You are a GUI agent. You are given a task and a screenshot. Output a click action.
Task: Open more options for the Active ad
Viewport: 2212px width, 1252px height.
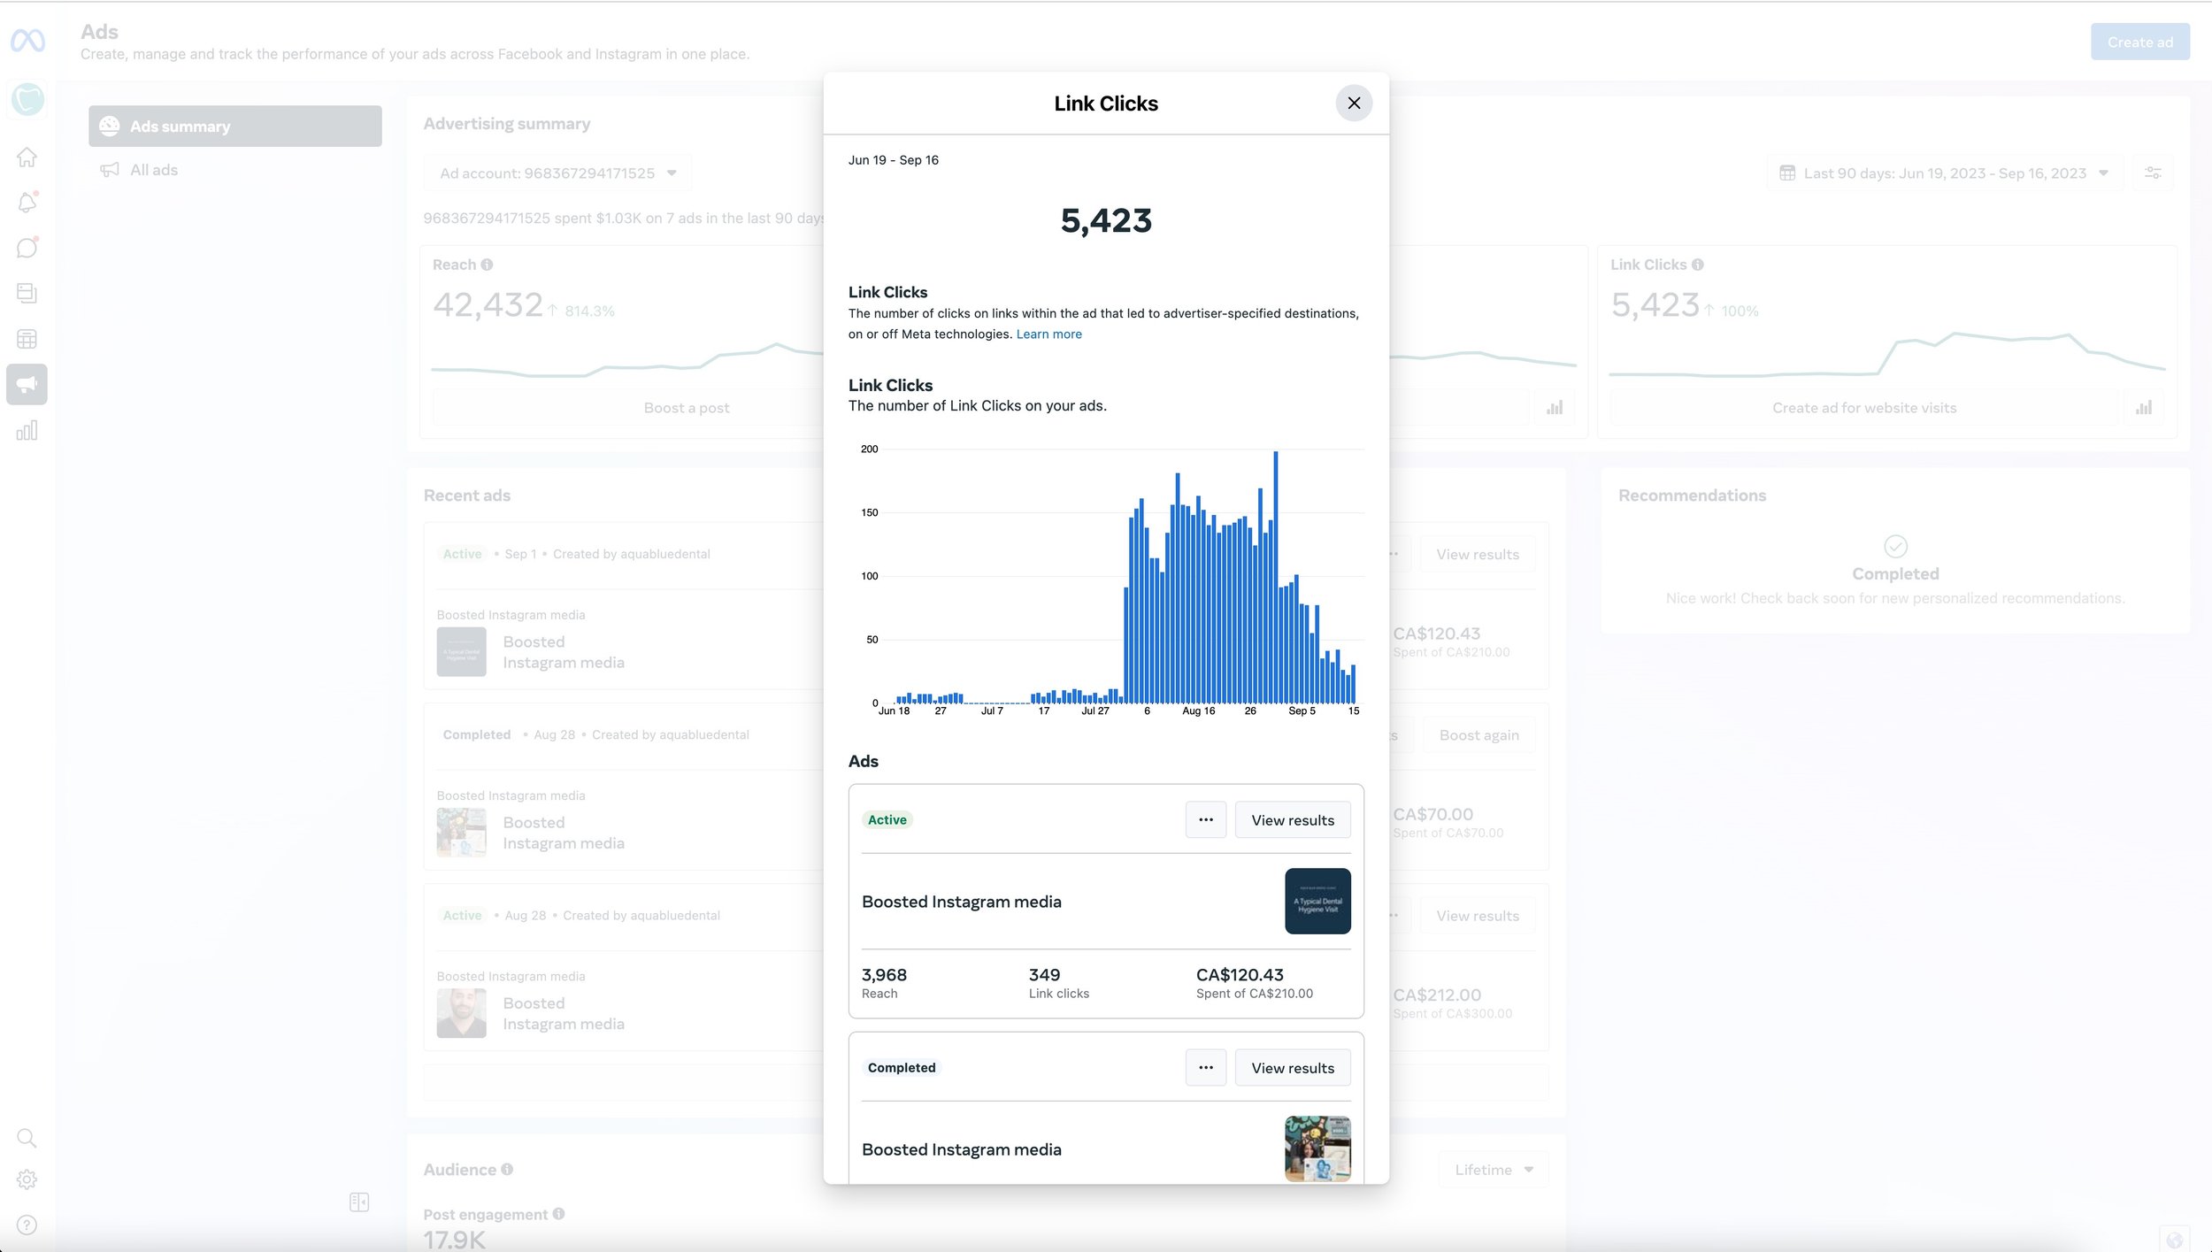click(1205, 820)
